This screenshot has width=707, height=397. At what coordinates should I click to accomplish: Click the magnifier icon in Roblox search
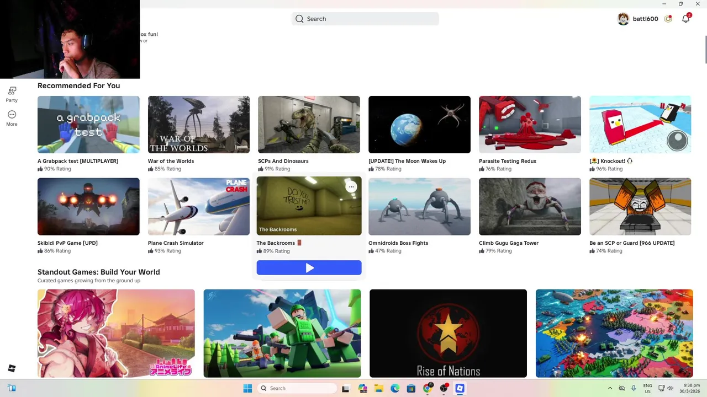coord(299,19)
